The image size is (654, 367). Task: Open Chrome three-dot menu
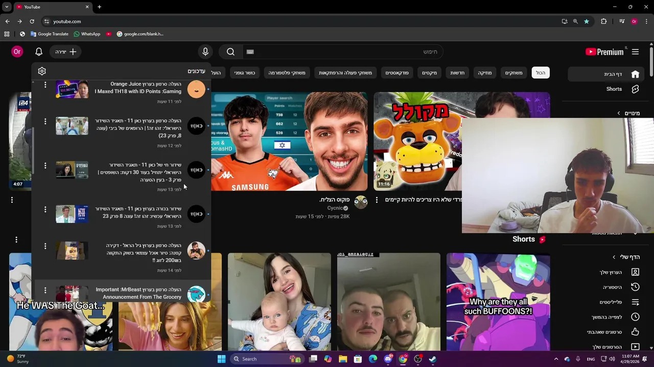[647, 21]
